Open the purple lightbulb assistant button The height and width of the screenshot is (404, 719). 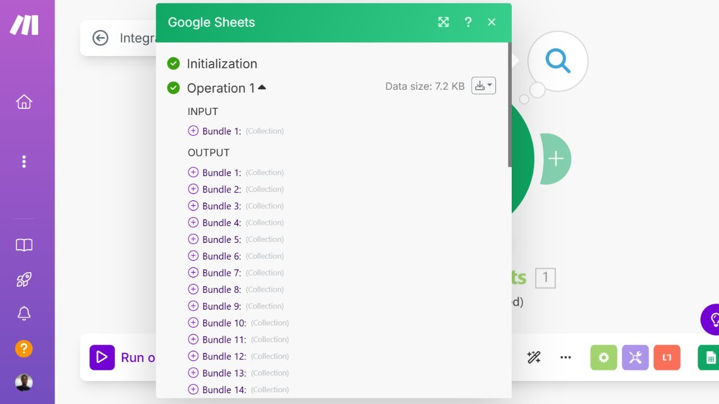[710, 319]
